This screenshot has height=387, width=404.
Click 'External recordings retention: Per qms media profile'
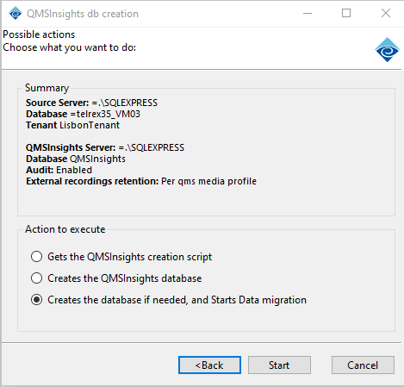point(141,181)
